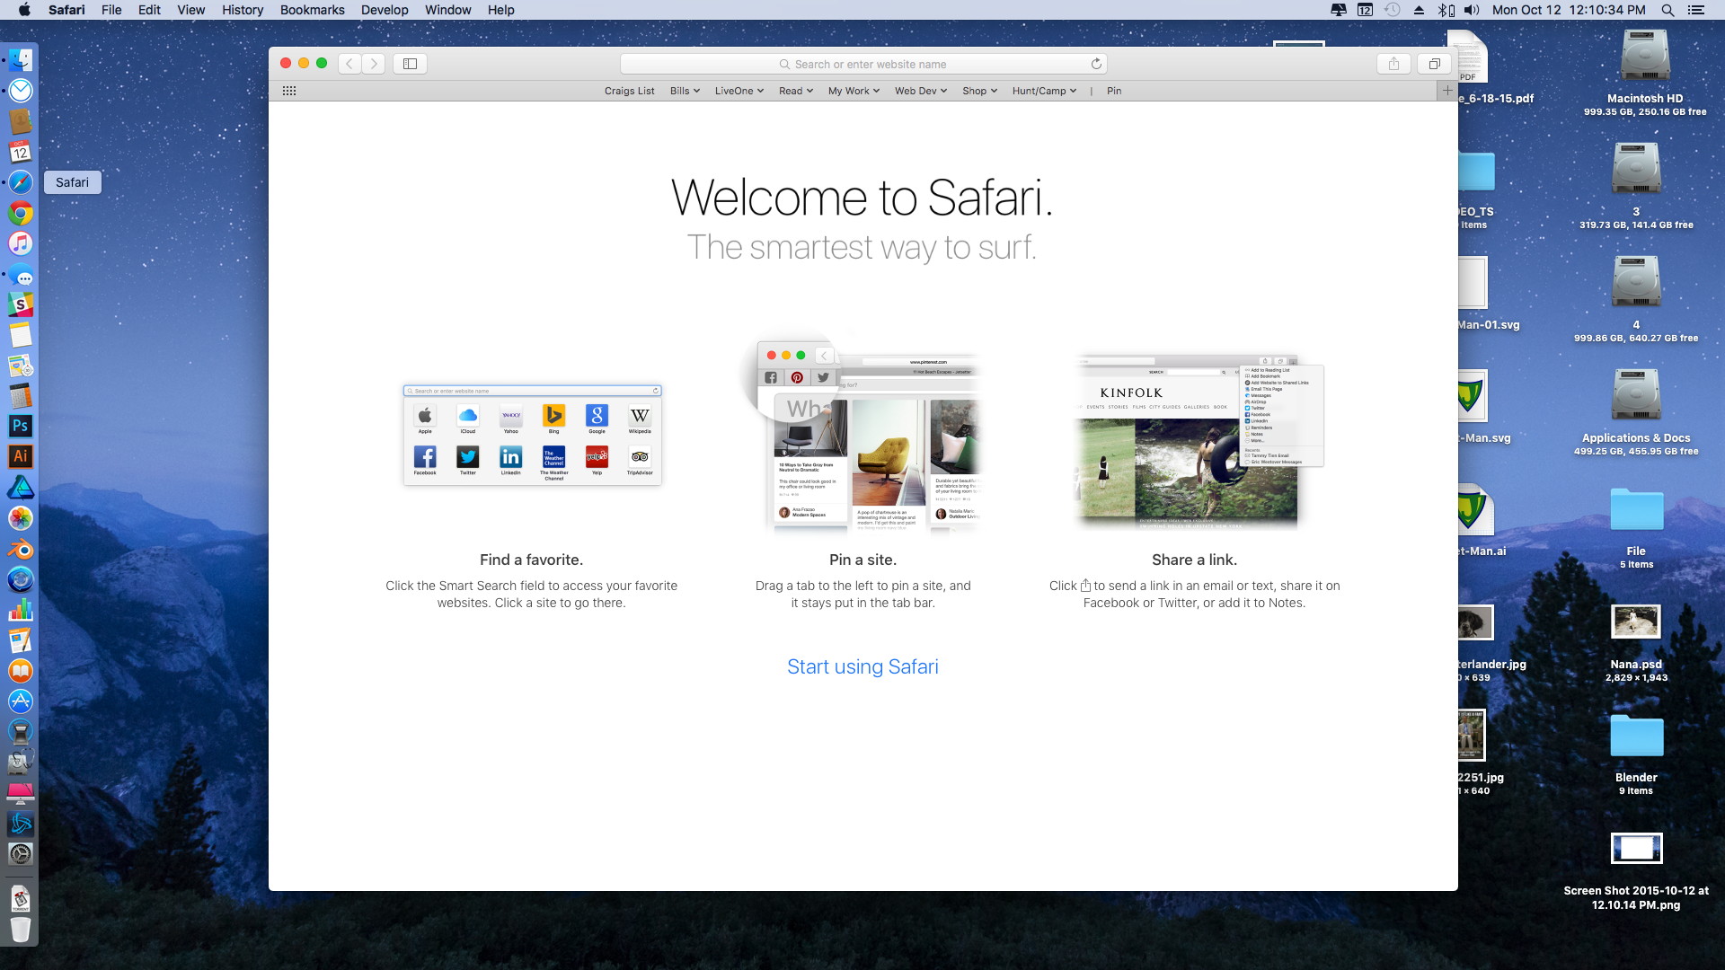1725x970 pixels.
Task: Open the Share button in Safari toolbar
Action: point(1393,64)
